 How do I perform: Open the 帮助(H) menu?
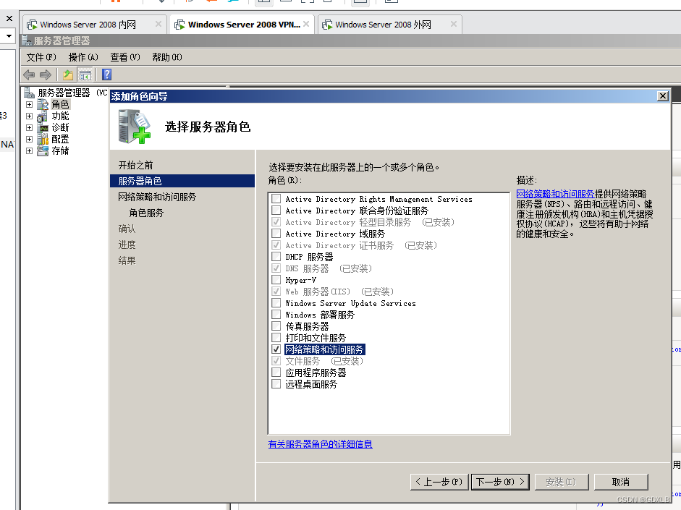(x=167, y=57)
